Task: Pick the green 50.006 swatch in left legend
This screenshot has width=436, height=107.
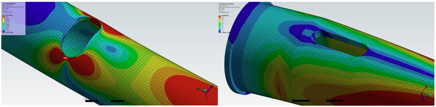Action: (3, 24)
